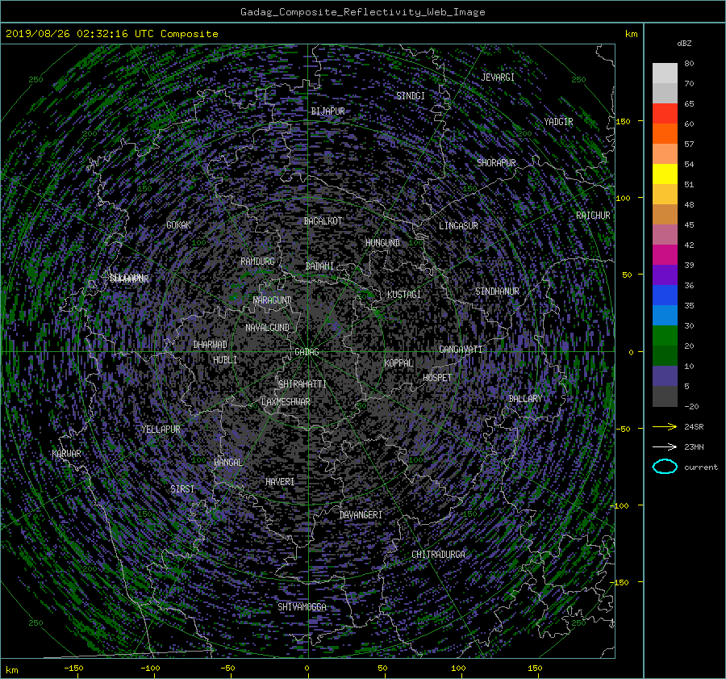
Task: Click the bottom axis -150 km tick label
Action: pyautogui.click(x=73, y=668)
